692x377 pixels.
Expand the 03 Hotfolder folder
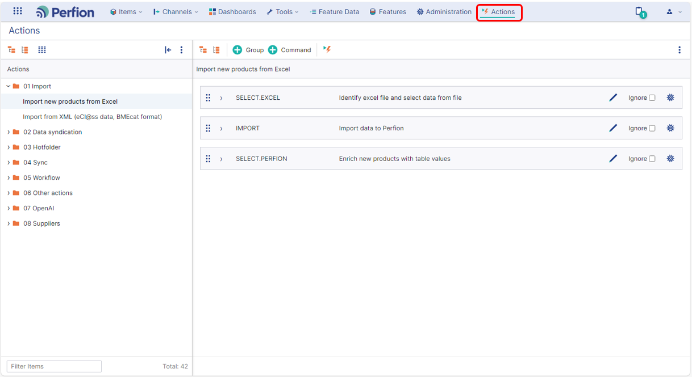point(9,147)
